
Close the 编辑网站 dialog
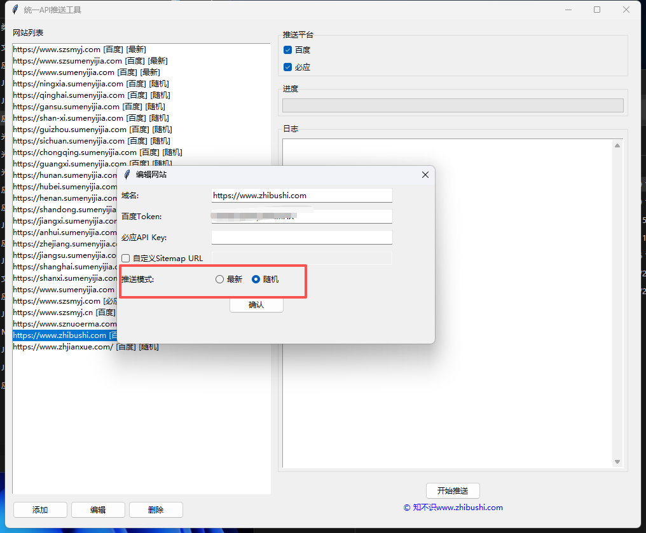[x=425, y=175]
